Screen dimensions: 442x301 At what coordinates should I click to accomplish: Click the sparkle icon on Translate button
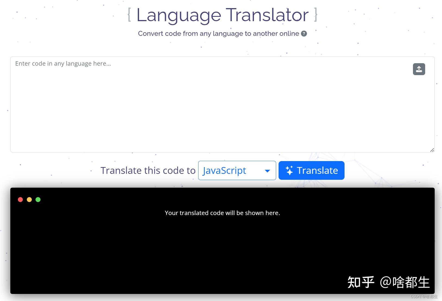(x=289, y=170)
